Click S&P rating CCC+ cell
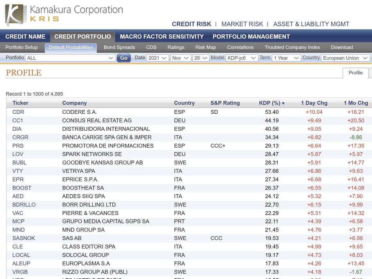Image resolution: width=372 pixels, height=279 pixels. (x=218, y=146)
